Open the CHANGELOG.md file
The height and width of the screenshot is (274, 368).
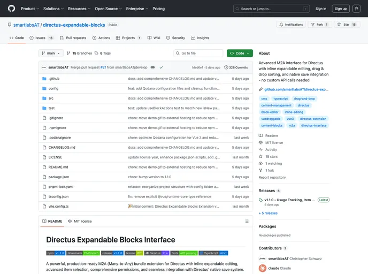[62, 148]
